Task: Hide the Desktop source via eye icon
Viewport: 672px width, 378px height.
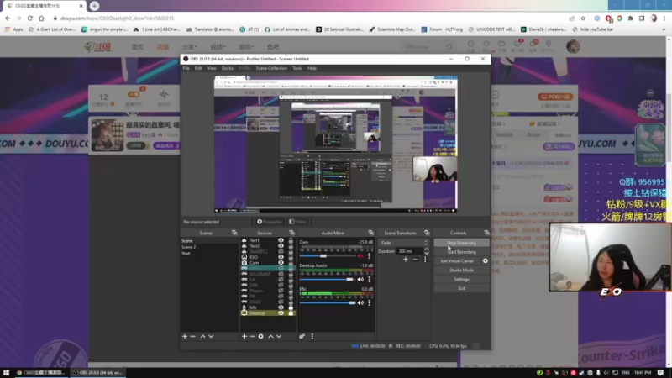Action: [281, 312]
